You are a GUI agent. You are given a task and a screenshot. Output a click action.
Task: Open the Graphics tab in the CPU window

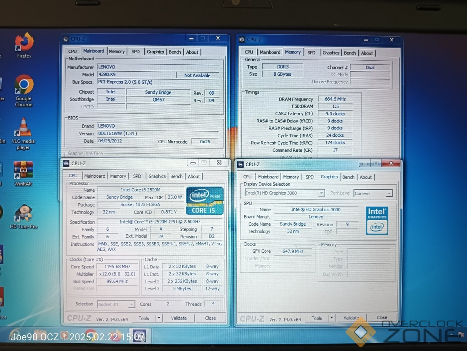point(157,176)
